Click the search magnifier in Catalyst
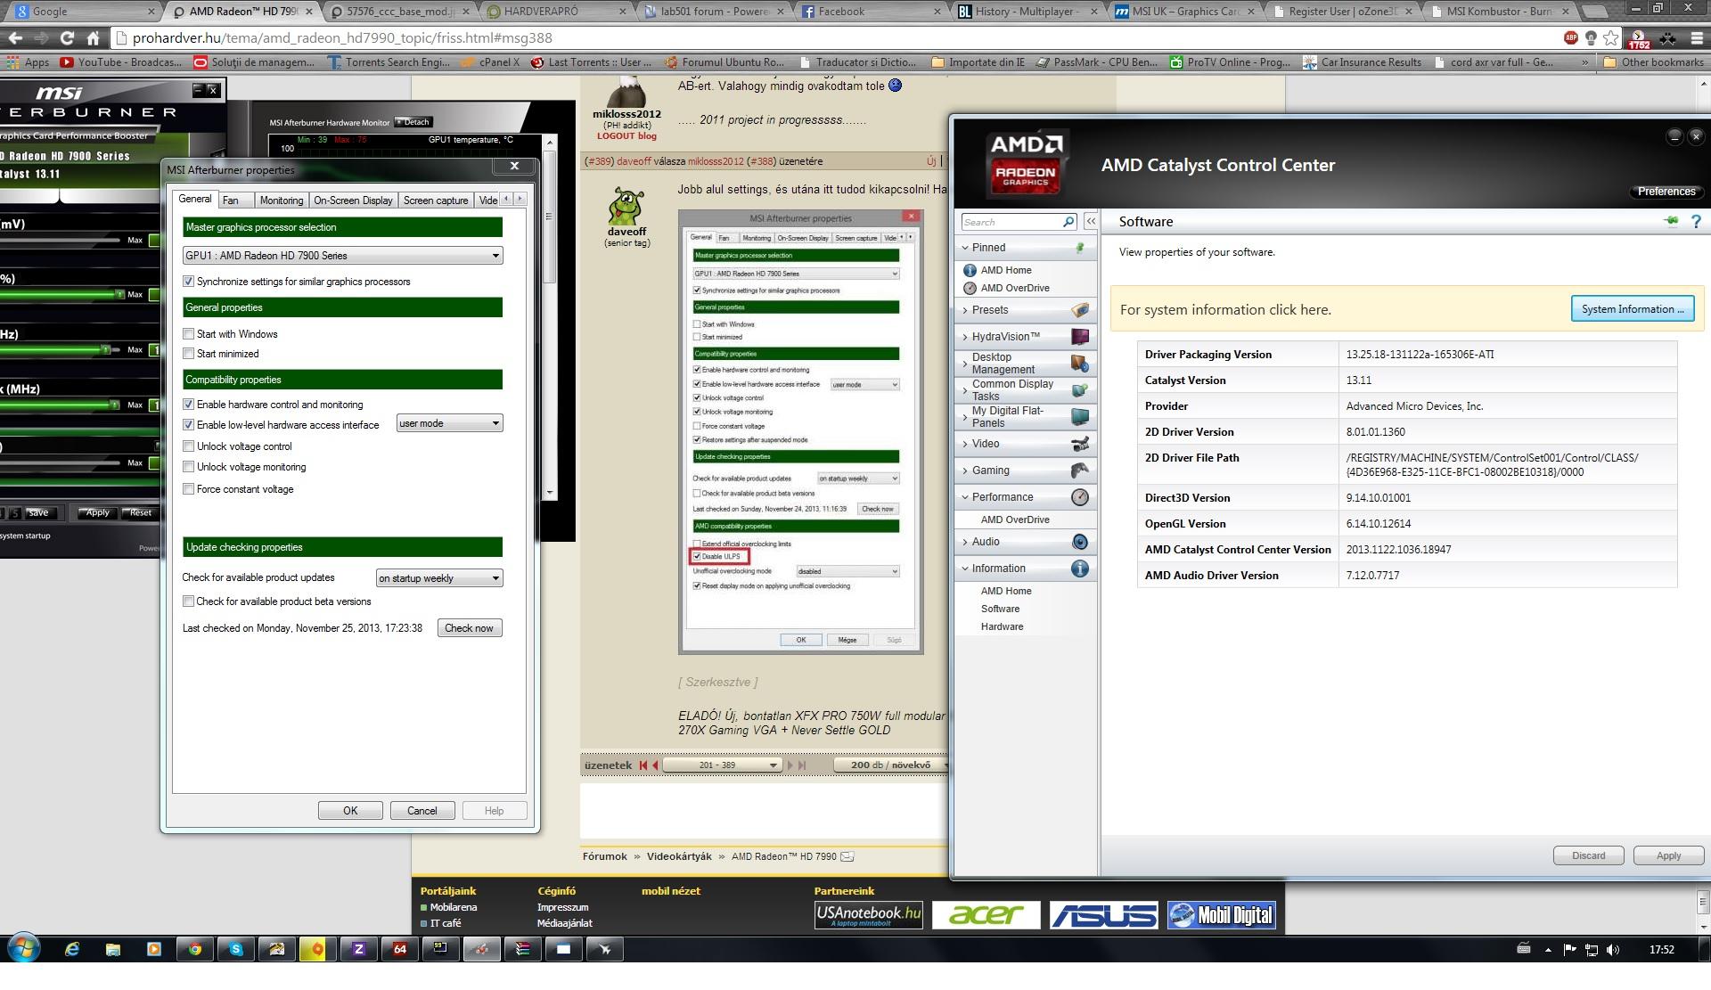 tap(1068, 222)
